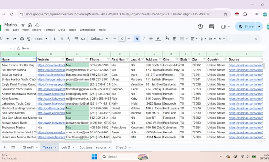
Task: Open the three-dot more toolbar options
Action: (x=231, y=39)
